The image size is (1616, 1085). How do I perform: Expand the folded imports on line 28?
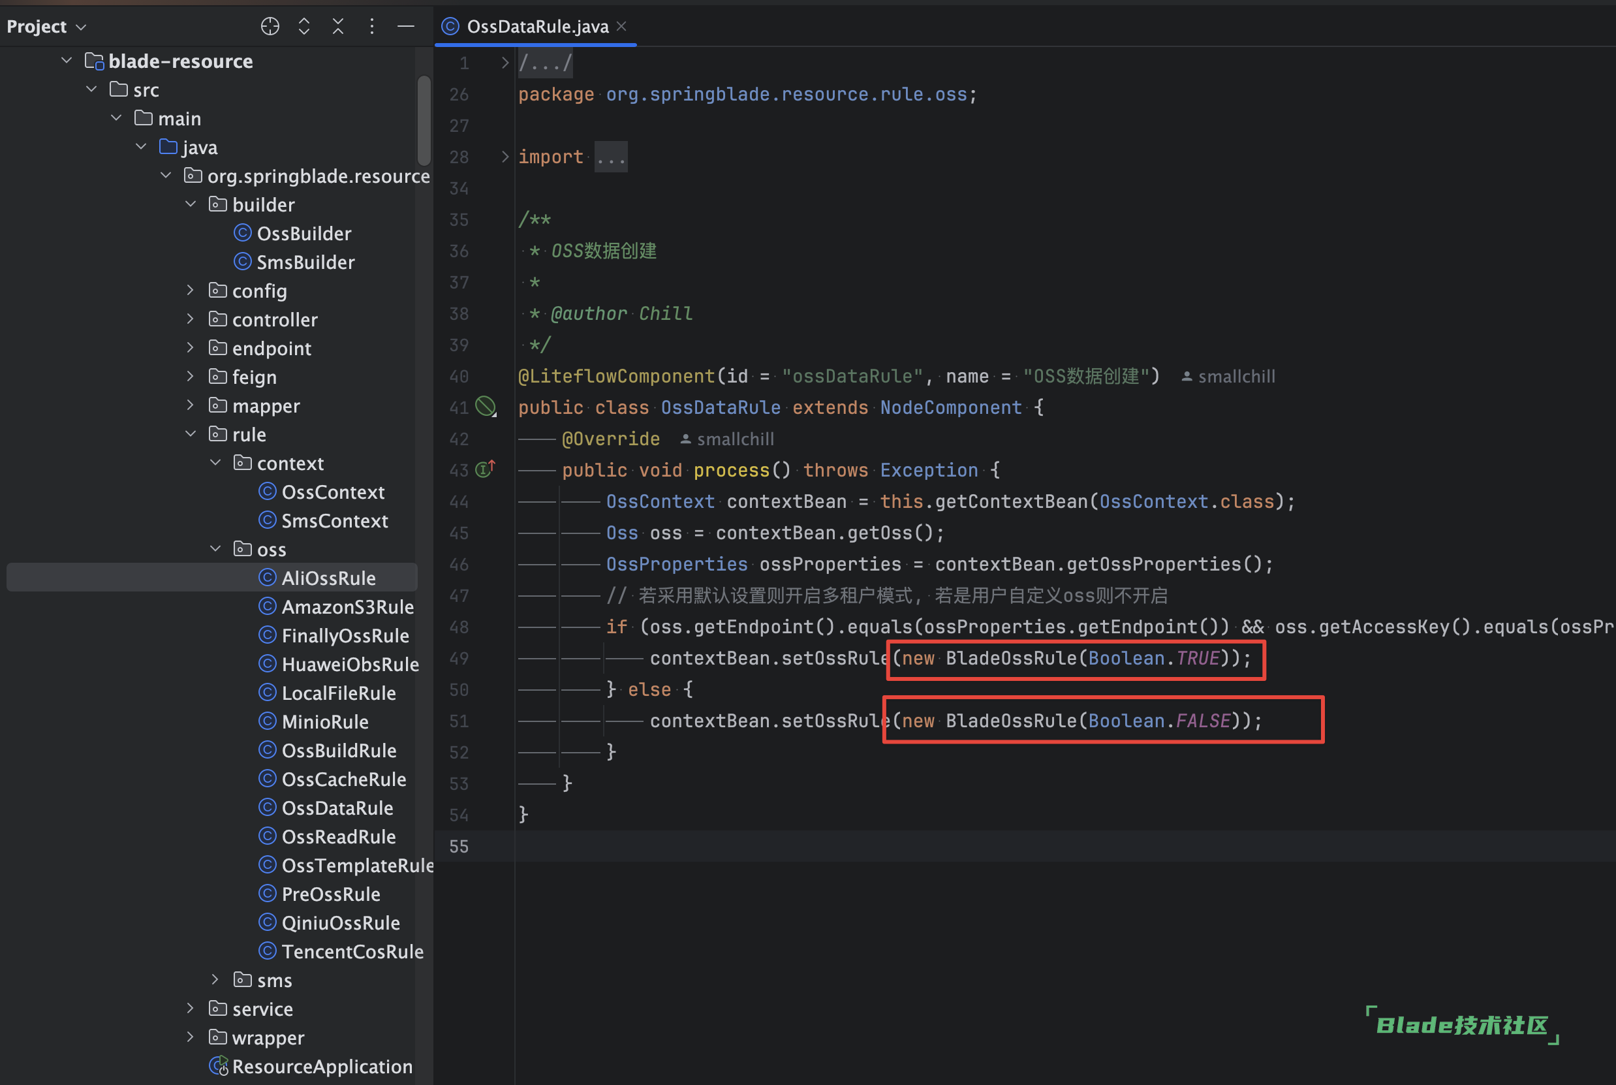[505, 157]
